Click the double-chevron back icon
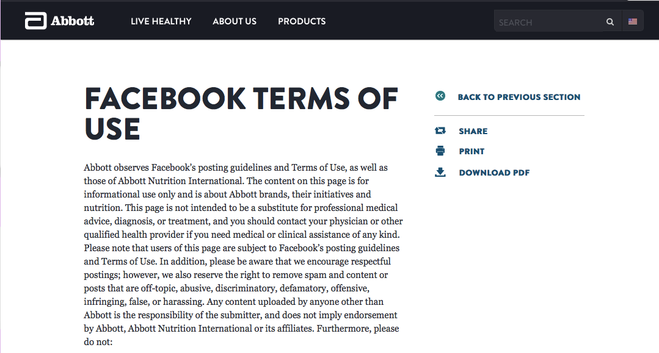Screen dimensions: 659x353 (440, 96)
